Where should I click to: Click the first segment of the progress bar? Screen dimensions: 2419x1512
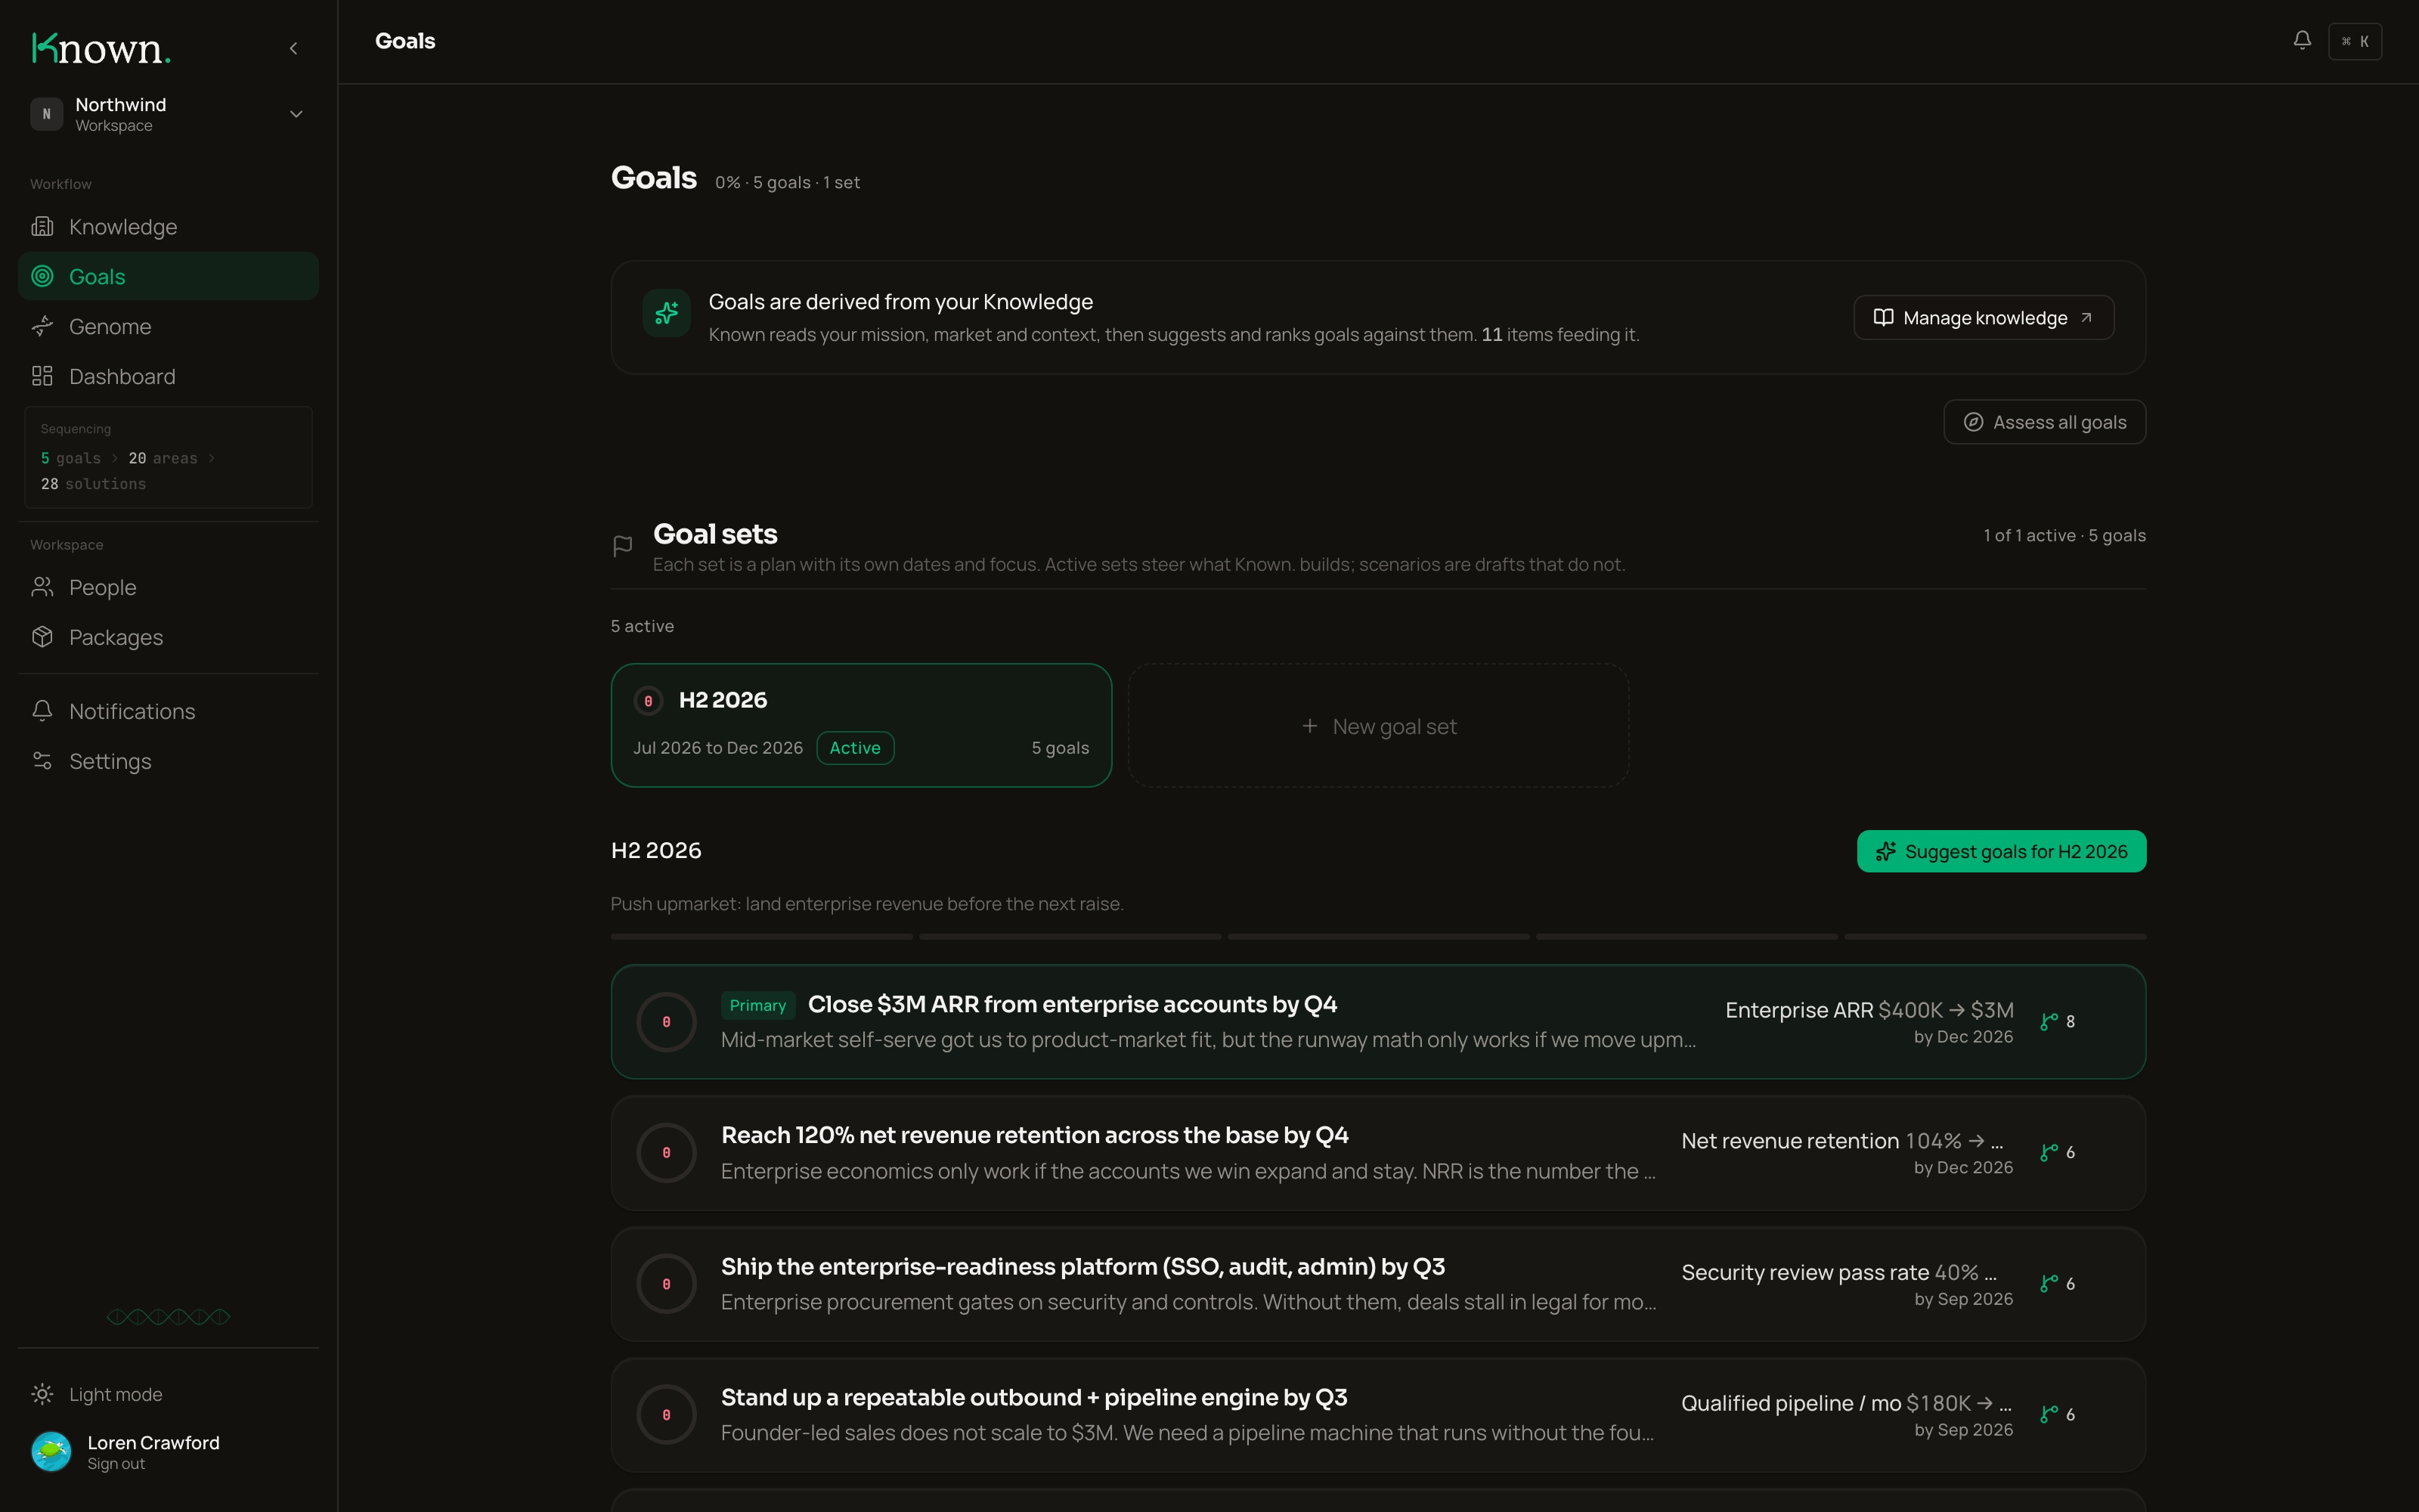[x=762, y=937]
